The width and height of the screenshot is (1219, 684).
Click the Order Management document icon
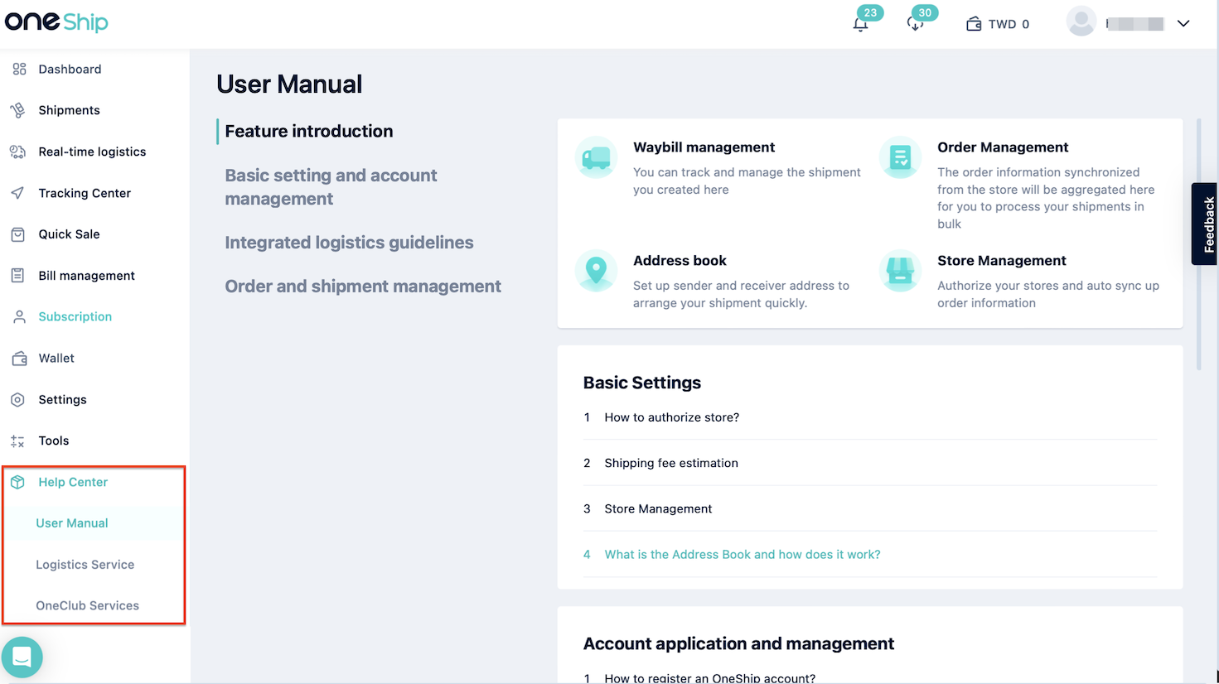[900, 157]
